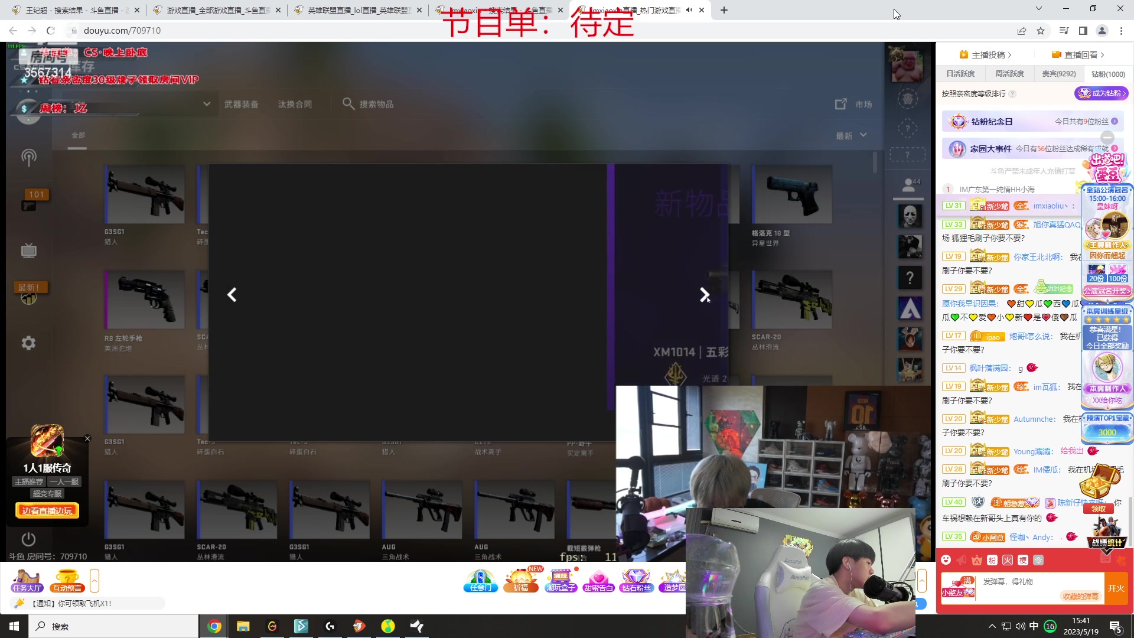
Task: Click the power icon in game sidebar
Action: (x=28, y=539)
